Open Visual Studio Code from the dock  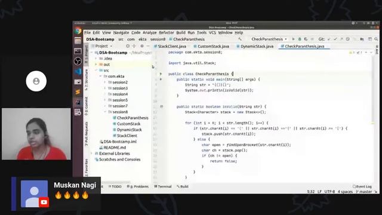(x=78, y=72)
